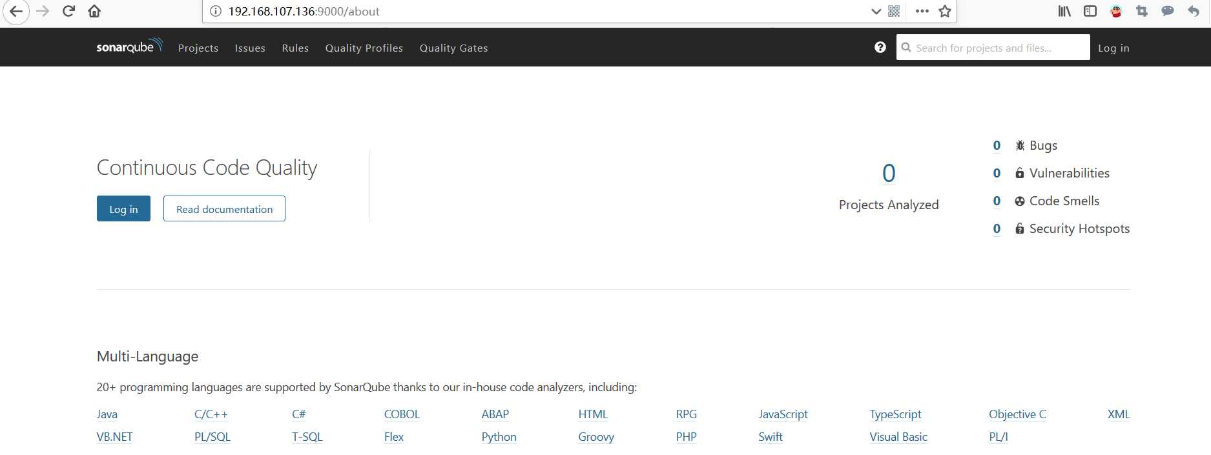The height and width of the screenshot is (455, 1211).
Task: Click the URL text in address bar
Action: point(304,11)
